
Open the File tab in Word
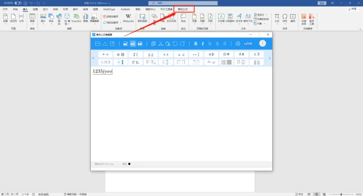point(5,9)
